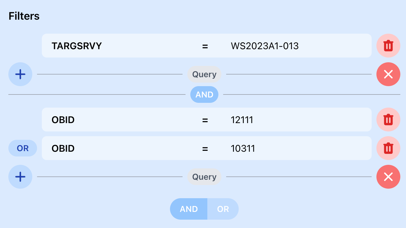Screen dimensions: 406x228
Task: Add a filter to the second query
Action: click(20, 177)
